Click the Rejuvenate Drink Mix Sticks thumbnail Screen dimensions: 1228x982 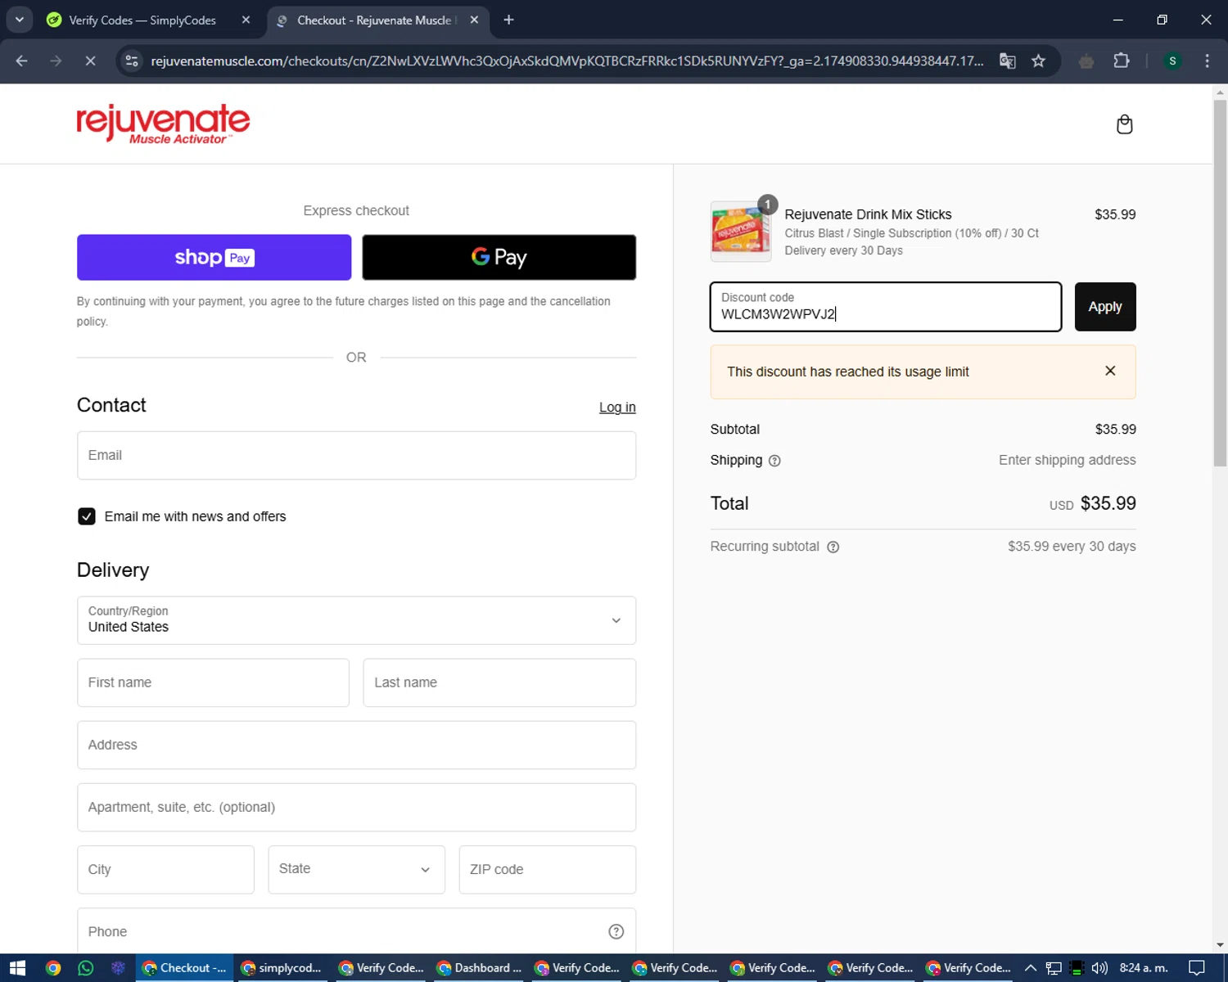(740, 232)
